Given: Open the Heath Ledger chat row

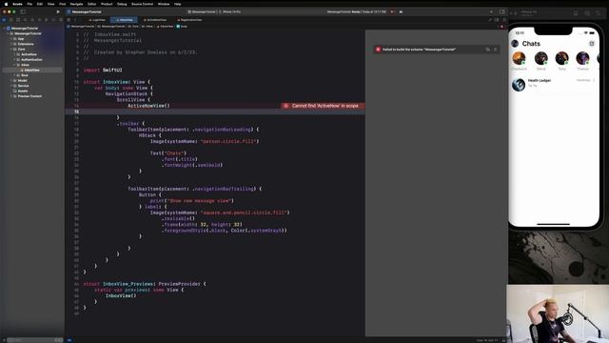Looking at the screenshot, I should [x=554, y=84].
